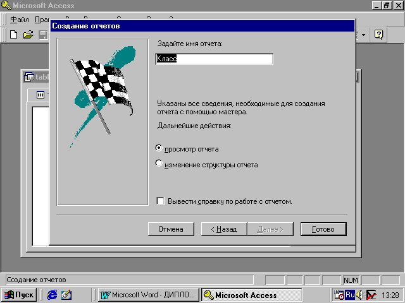The height and width of the screenshot is (303, 405).
Task: Open the Пуск start menu
Action: point(20,295)
